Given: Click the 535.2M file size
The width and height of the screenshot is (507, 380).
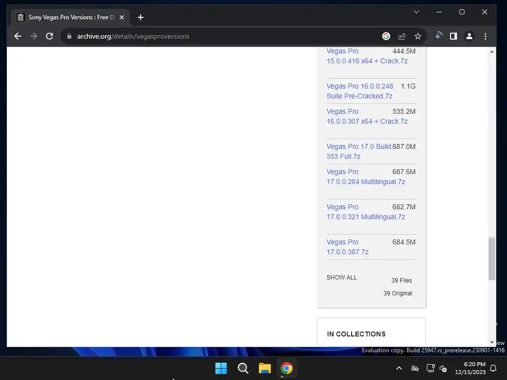Looking at the screenshot, I should [x=404, y=111].
